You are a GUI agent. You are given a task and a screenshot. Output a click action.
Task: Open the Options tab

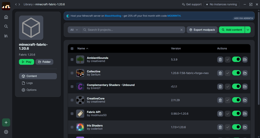point(31,90)
